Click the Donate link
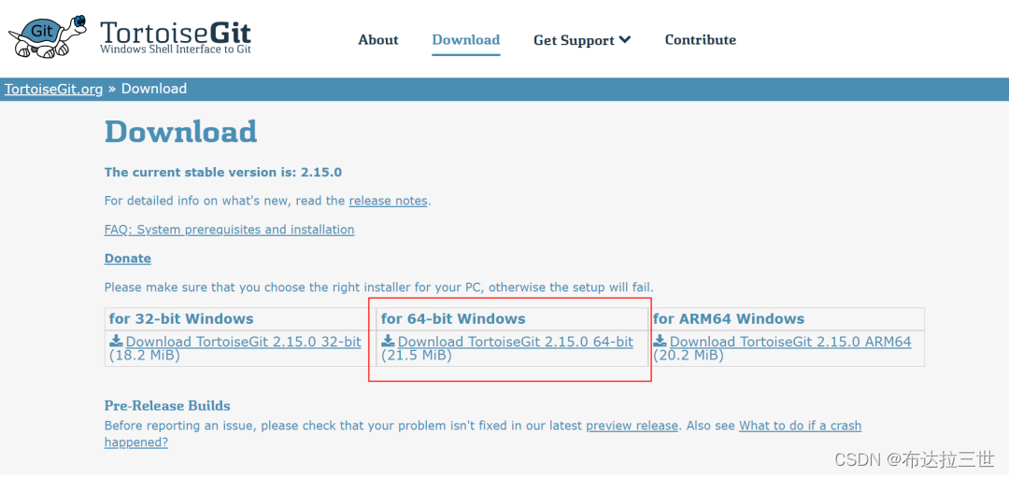The image size is (1009, 477). pyautogui.click(x=127, y=259)
